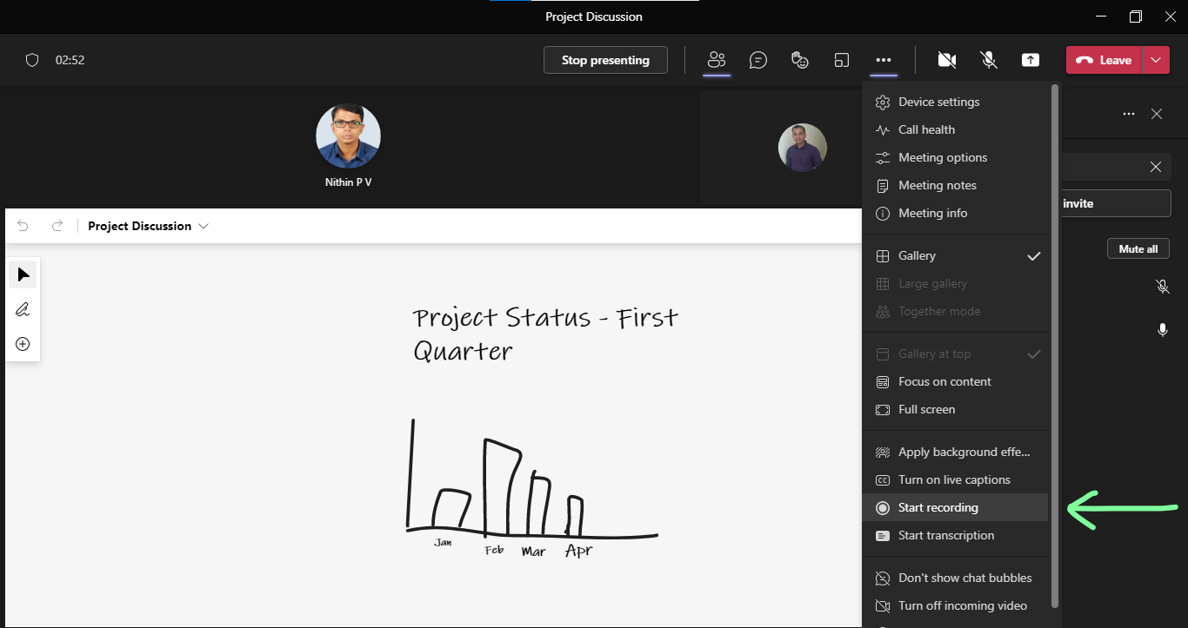
Task: Select the whiteboard pen tool
Action: 23,308
